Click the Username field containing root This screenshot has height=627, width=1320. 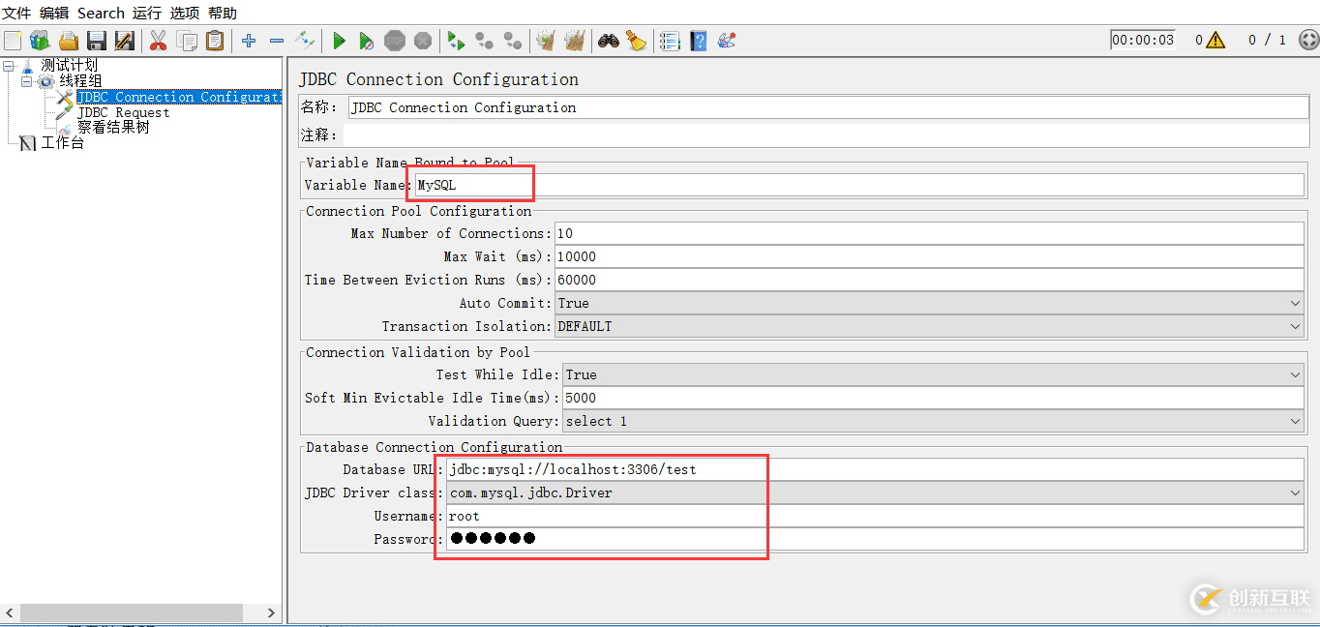875,516
